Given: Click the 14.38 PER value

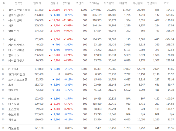Looking at the screenshot, I should [x=171, y=90].
